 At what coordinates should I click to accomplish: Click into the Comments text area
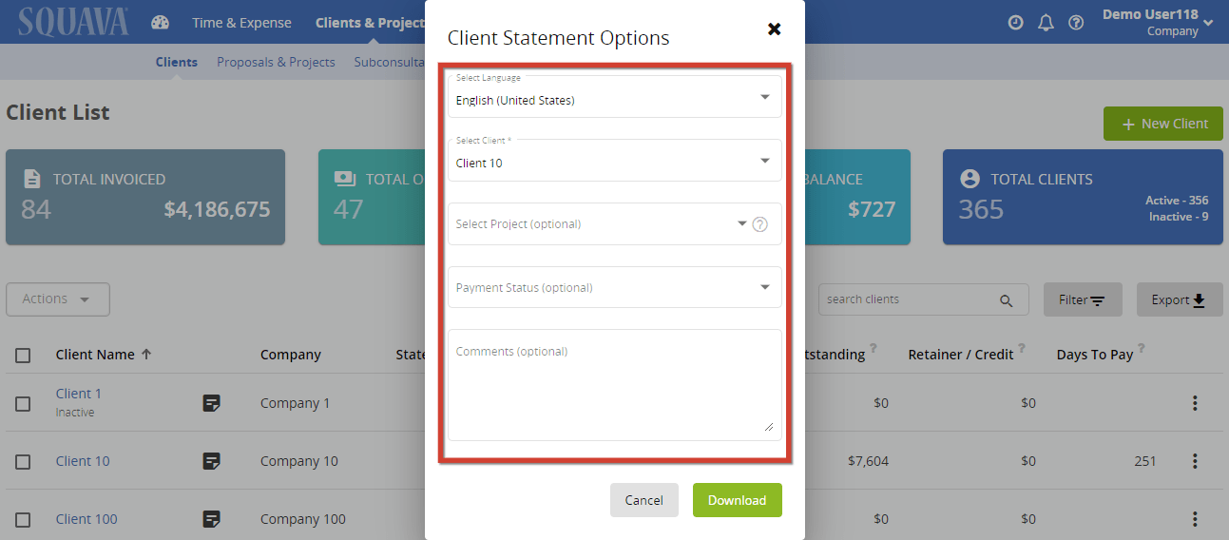point(614,385)
